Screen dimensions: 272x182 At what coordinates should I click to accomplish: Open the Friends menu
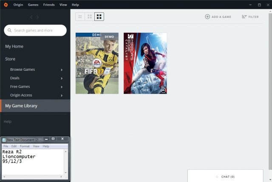click(49, 5)
